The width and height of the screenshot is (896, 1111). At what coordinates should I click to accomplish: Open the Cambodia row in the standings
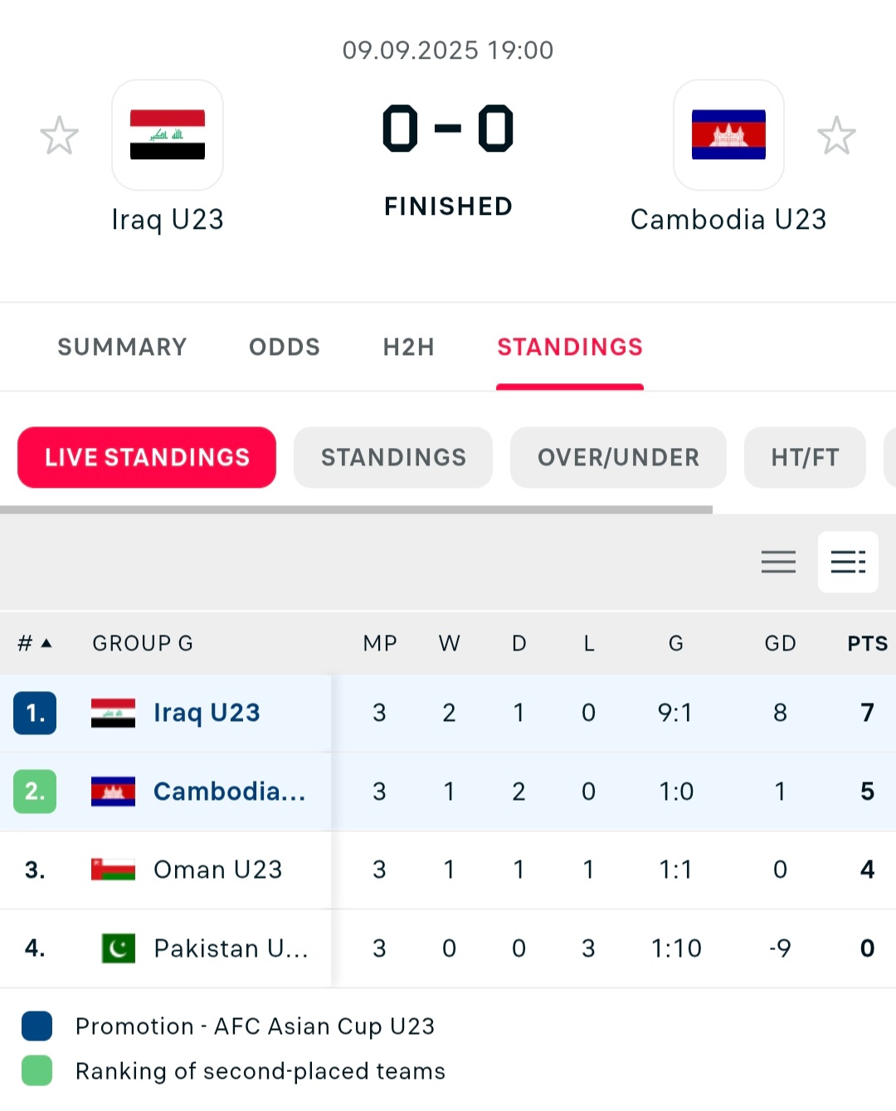pyautogui.click(x=448, y=792)
